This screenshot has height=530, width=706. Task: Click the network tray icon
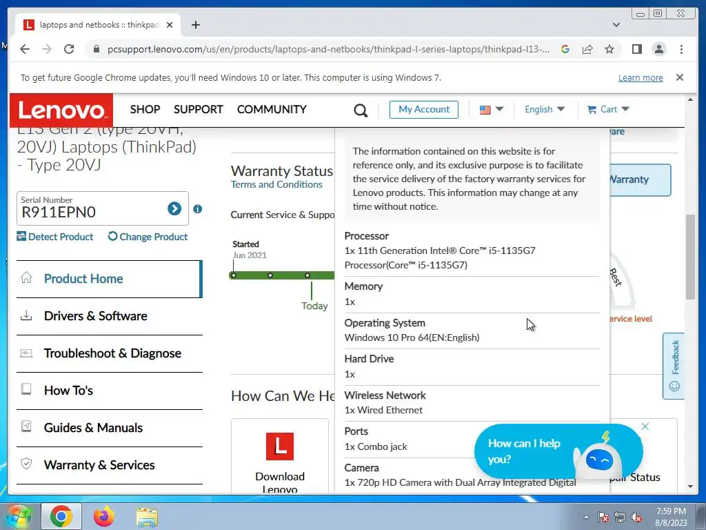(x=620, y=518)
